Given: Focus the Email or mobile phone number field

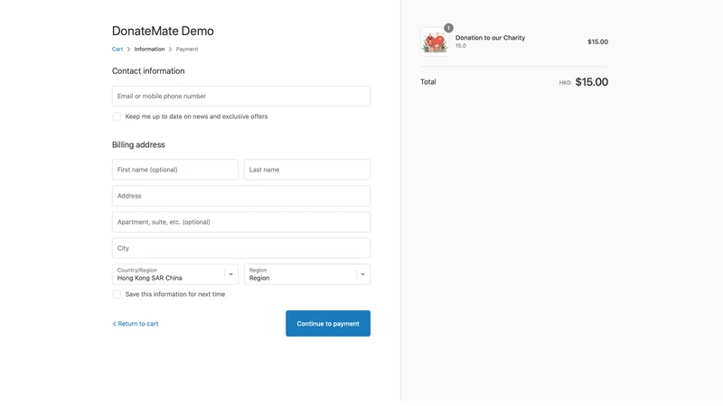Looking at the screenshot, I should (241, 97).
